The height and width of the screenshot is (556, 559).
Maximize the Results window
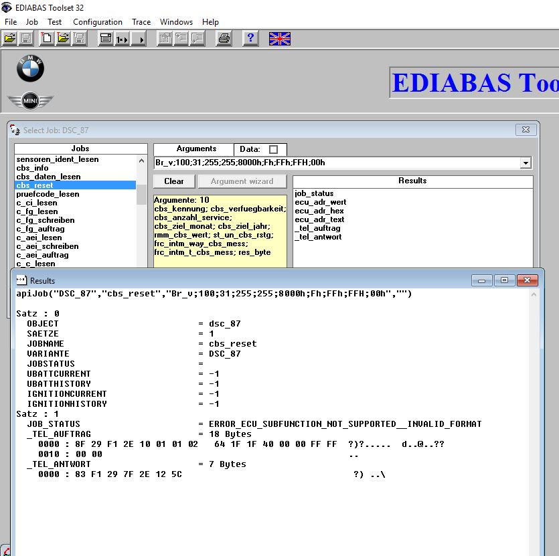(x=504, y=280)
